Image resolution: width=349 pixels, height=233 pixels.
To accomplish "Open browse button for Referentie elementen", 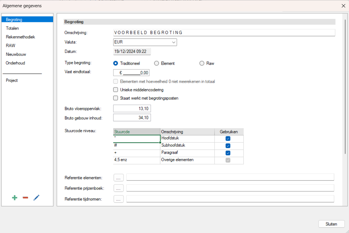I will (119, 177).
